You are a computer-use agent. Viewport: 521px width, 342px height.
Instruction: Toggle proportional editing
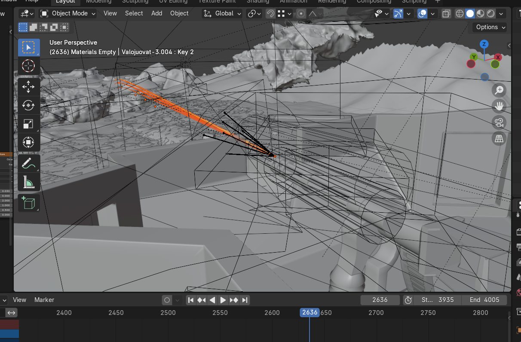pyautogui.click(x=301, y=14)
